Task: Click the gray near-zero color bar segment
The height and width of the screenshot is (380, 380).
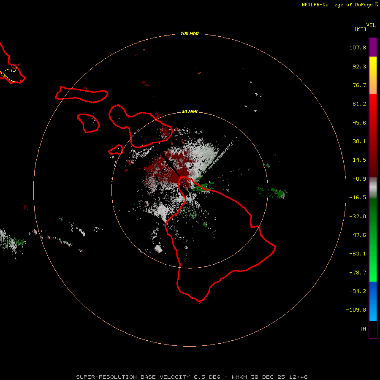Action: pyautogui.click(x=373, y=188)
